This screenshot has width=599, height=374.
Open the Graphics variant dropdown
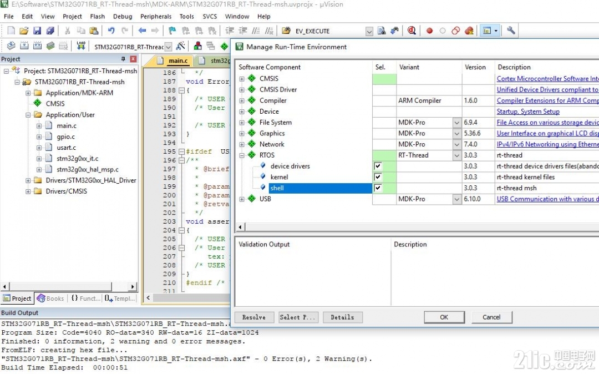point(457,133)
